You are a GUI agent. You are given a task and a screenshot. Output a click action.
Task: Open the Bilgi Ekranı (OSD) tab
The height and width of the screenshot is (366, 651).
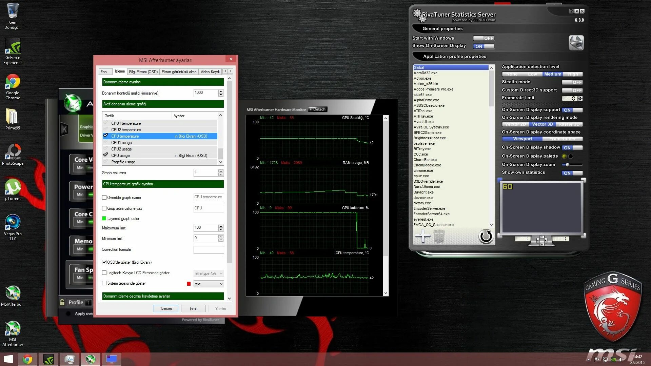click(x=143, y=72)
